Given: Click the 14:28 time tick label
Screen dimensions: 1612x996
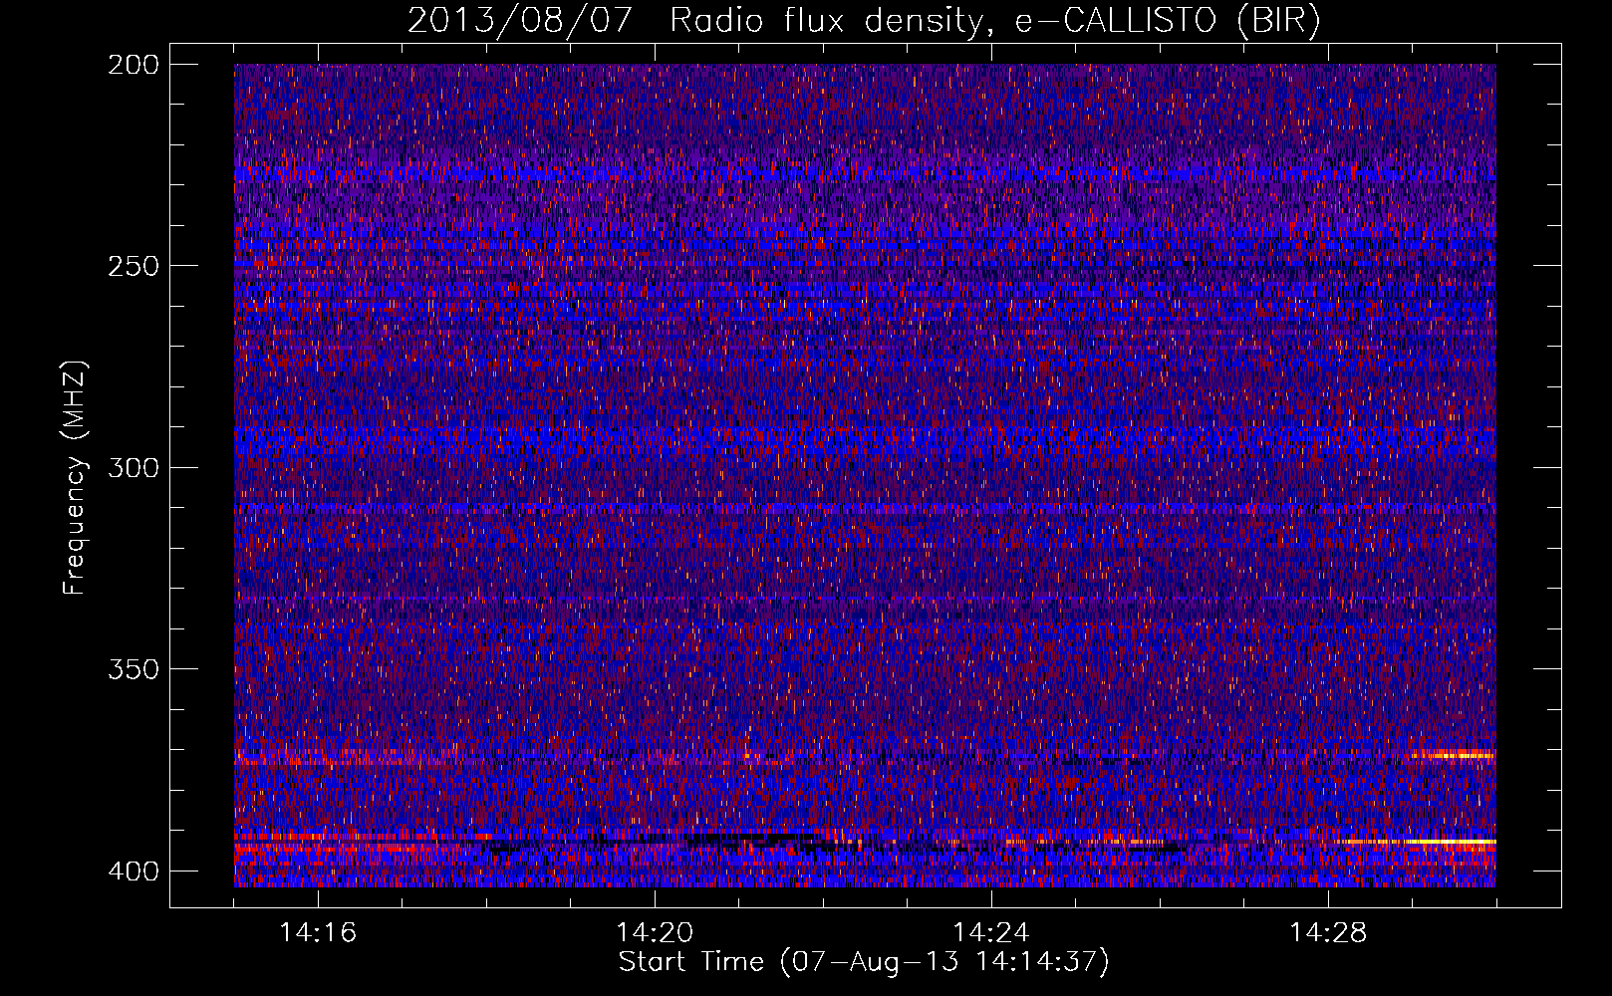Looking at the screenshot, I should (x=1328, y=933).
